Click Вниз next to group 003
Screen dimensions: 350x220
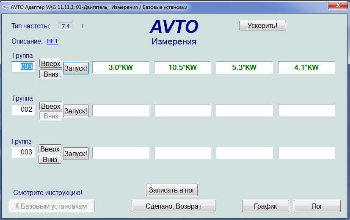coord(50,159)
